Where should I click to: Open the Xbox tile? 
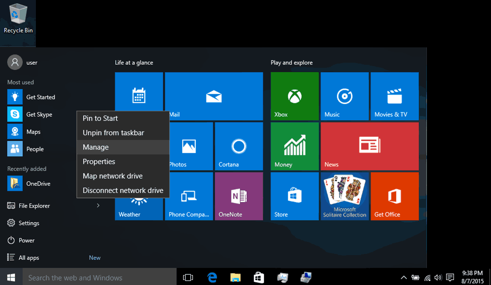pyautogui.click(x=295, y=96)
